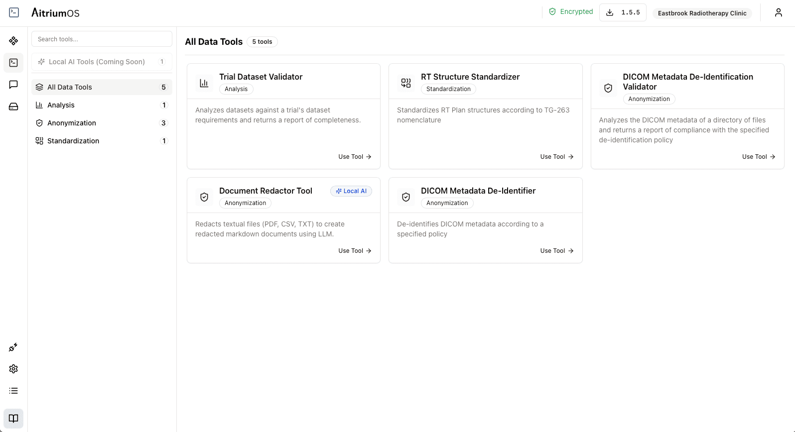Use Tool for RT Structure Standardizer
795x432 pixels.
[x=557, y=157]
